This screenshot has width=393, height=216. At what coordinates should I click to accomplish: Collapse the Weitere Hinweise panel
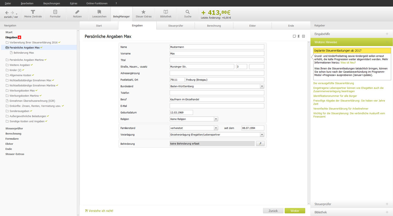pyautogui.click(x=387, y=42)
